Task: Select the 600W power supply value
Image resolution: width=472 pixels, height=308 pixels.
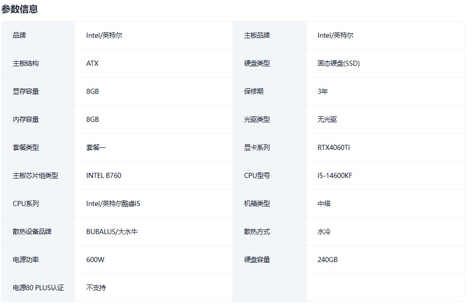Action: tap(95, 260)
